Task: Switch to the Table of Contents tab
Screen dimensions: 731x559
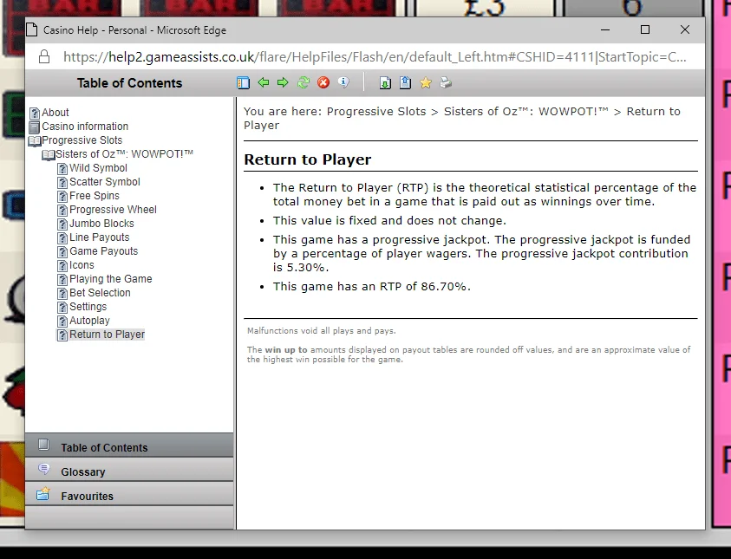Action: pos(129,445)
